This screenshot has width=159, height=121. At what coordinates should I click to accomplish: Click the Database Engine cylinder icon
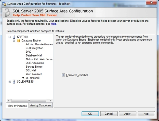[18, 41]
